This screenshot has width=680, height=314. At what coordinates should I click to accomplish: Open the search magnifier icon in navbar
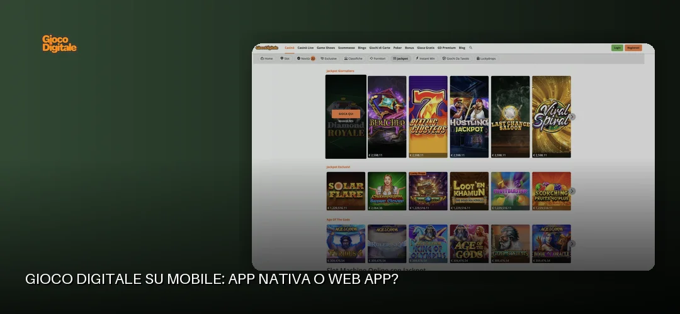point(470,48)
